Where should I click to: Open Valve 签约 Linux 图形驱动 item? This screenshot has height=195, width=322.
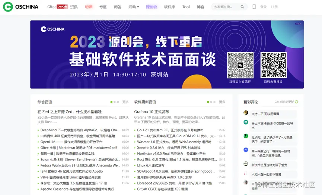click(71, 177)
